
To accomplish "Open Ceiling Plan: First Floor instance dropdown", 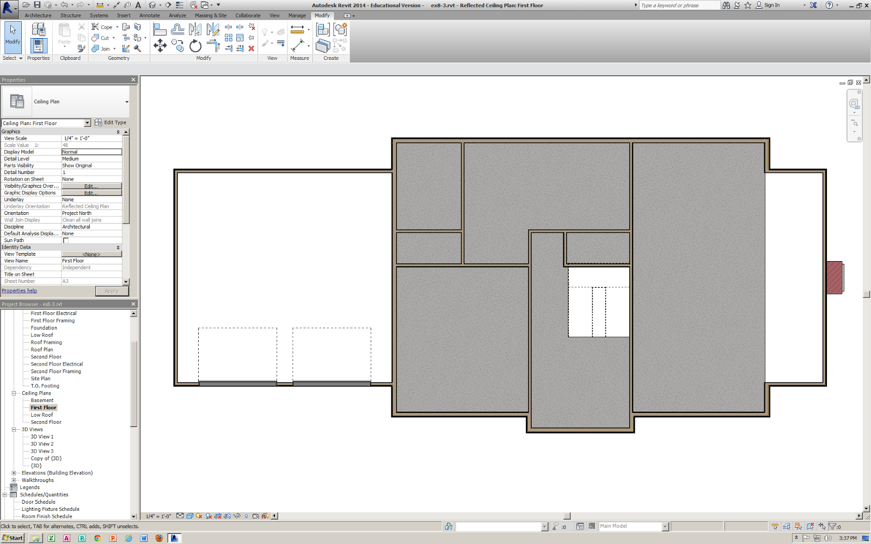I will tap(87, 123).
